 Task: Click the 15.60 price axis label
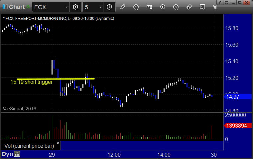(x=232, y=45)
